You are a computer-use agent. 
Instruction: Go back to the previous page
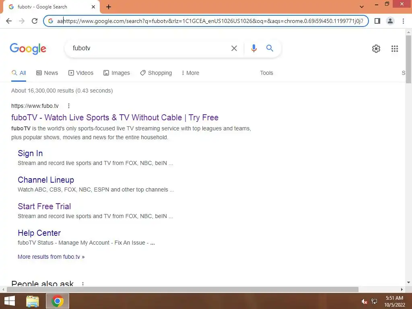9,21
